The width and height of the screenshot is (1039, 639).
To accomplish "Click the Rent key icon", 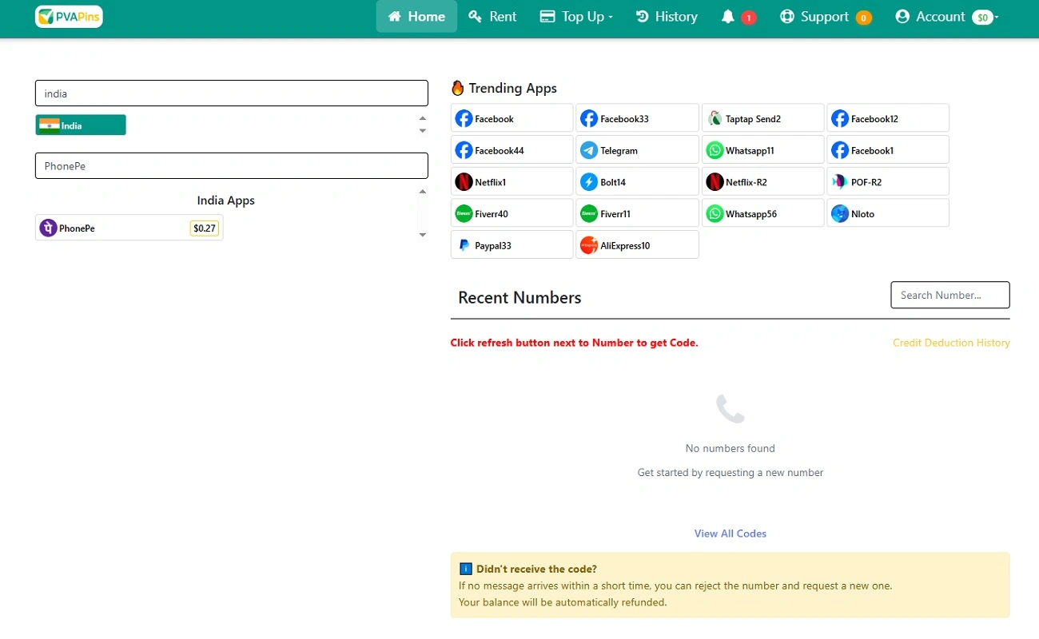I will (x=475, y=17).
